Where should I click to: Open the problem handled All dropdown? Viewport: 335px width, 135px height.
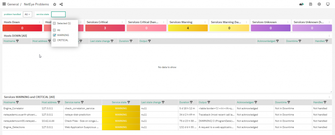[x=27, y=14]
